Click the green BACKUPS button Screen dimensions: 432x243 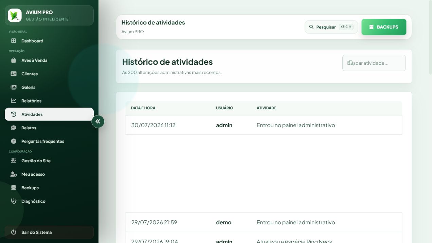[384, 27]
